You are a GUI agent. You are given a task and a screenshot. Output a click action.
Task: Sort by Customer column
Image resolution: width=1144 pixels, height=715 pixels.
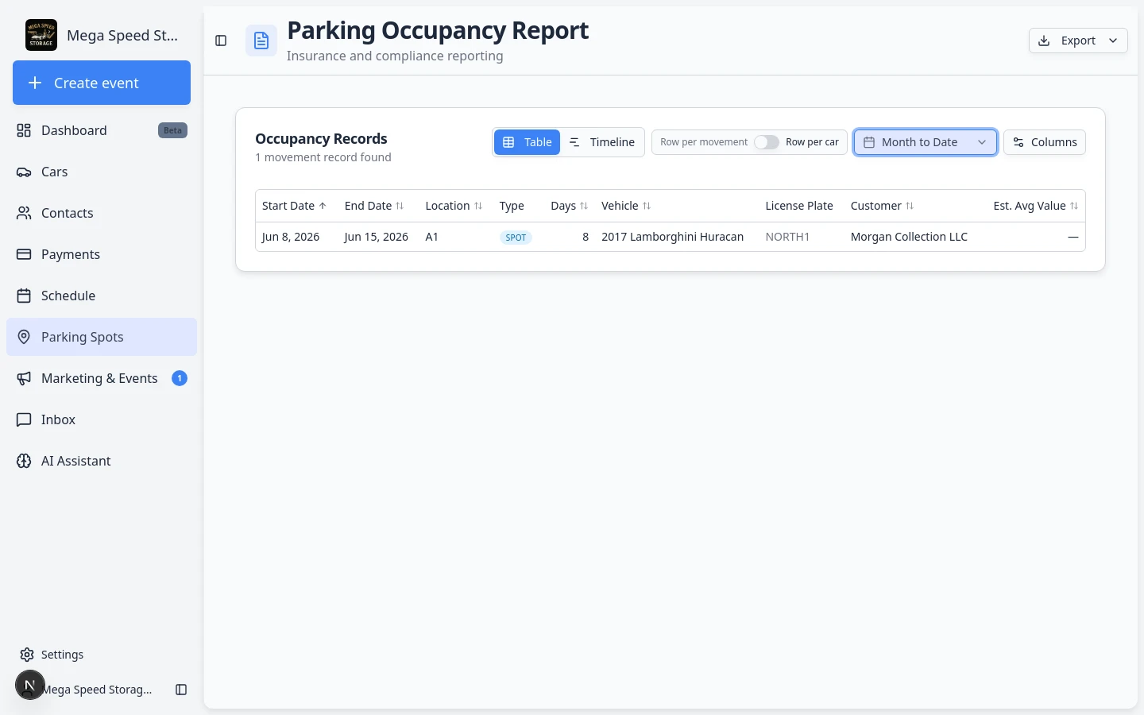[882, 206]
